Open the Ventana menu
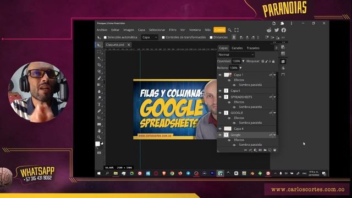This screenshot has width=352, height=198. click(x=195, y=30)
